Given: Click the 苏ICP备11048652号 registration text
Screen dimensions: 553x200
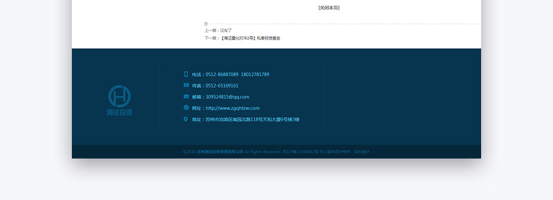Looking at the screenshot, I should (300, 152).
